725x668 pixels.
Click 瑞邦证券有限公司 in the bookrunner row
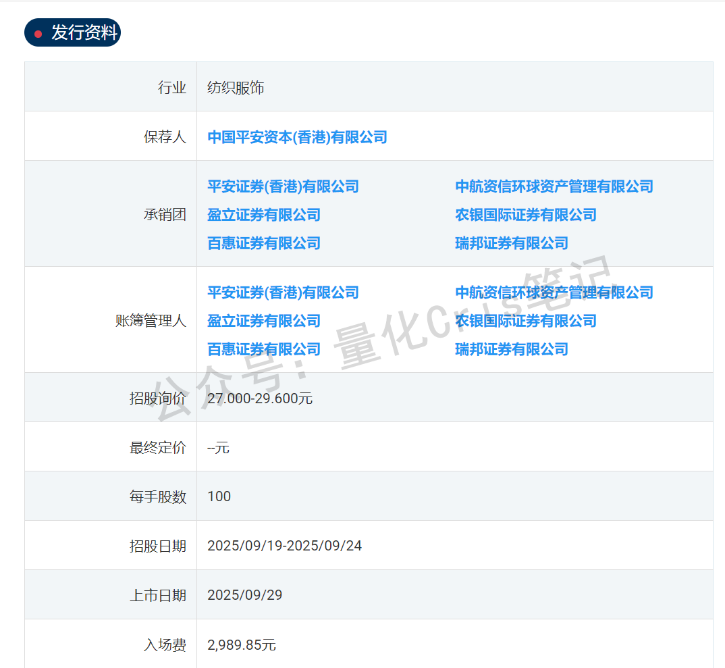click(511, 349)
